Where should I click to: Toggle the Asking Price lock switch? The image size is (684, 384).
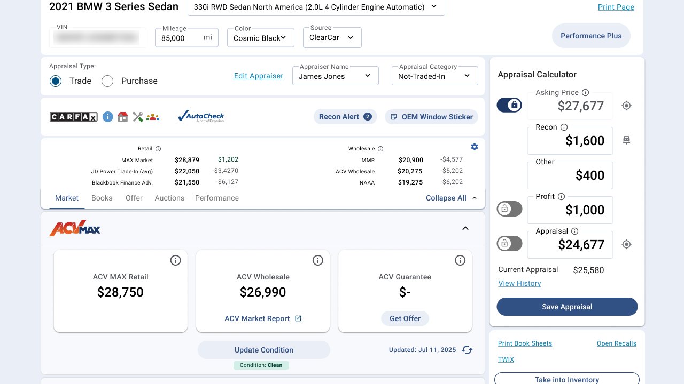509,105
